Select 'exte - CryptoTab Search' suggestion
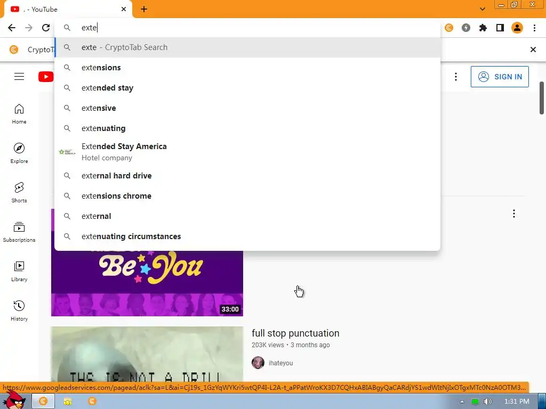Screen dimensions: 546x409 (x=247, y=47)
